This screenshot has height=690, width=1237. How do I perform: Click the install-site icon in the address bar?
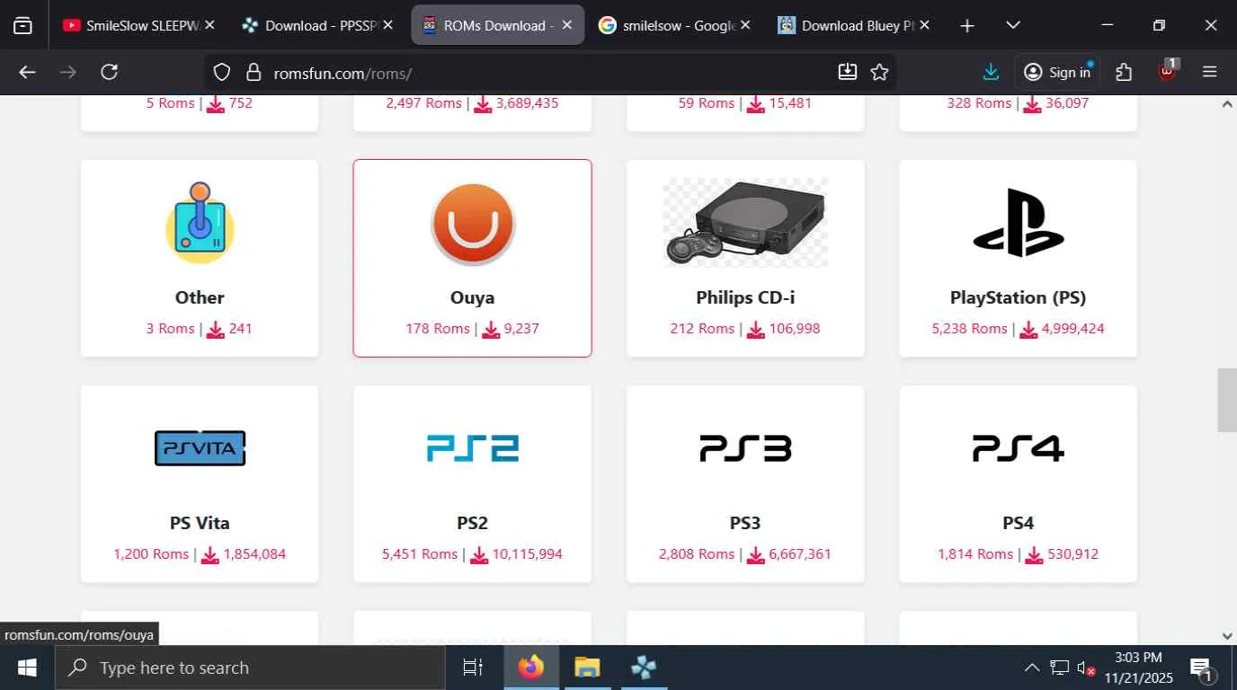(847, 72)
